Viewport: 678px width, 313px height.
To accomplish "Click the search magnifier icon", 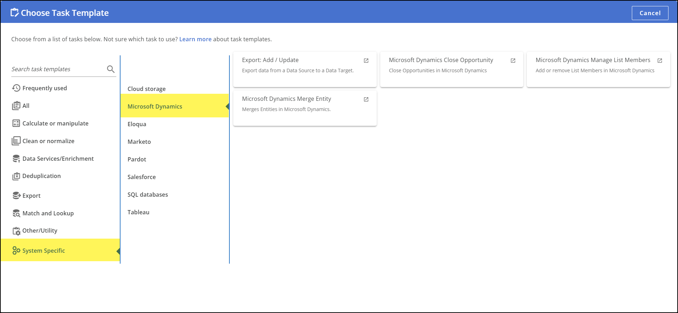I will pos(111,69).
